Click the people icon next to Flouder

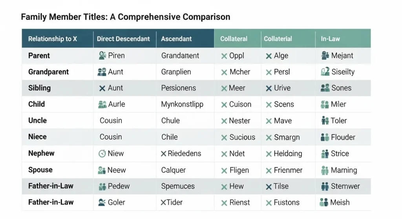pyautogui.click(x=325, y=138)
